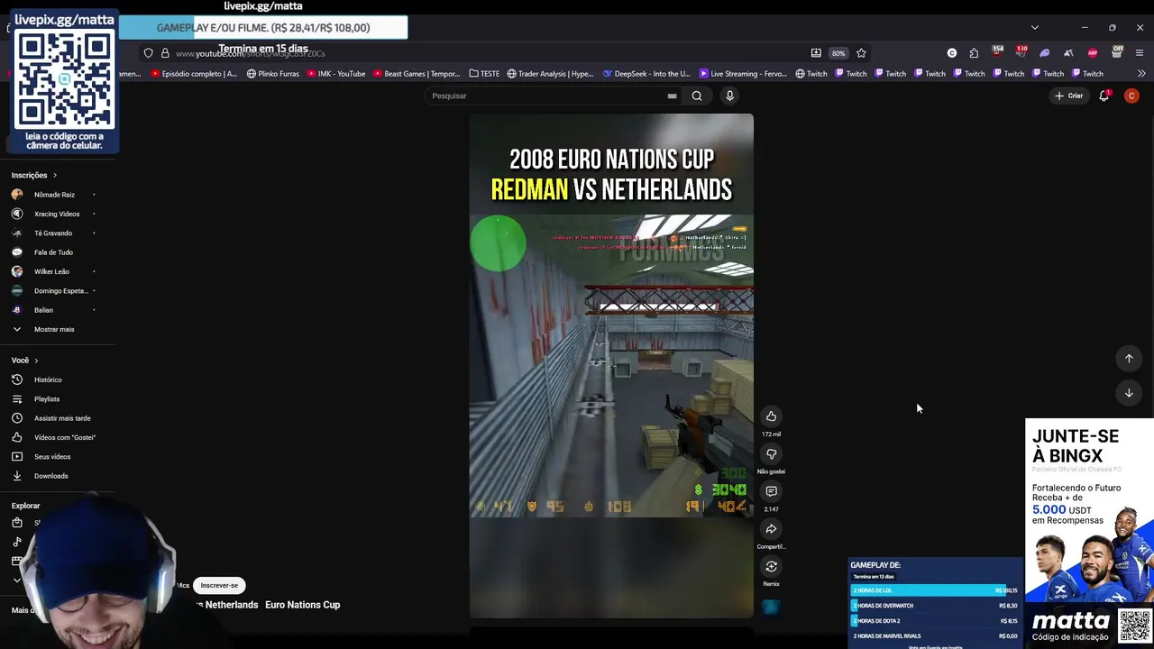Open the browser extensions puzzle icon

(x=974, y=53)
